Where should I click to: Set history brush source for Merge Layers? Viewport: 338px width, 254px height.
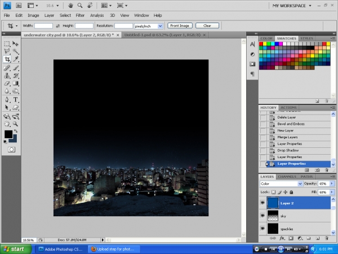pos(263,137)
